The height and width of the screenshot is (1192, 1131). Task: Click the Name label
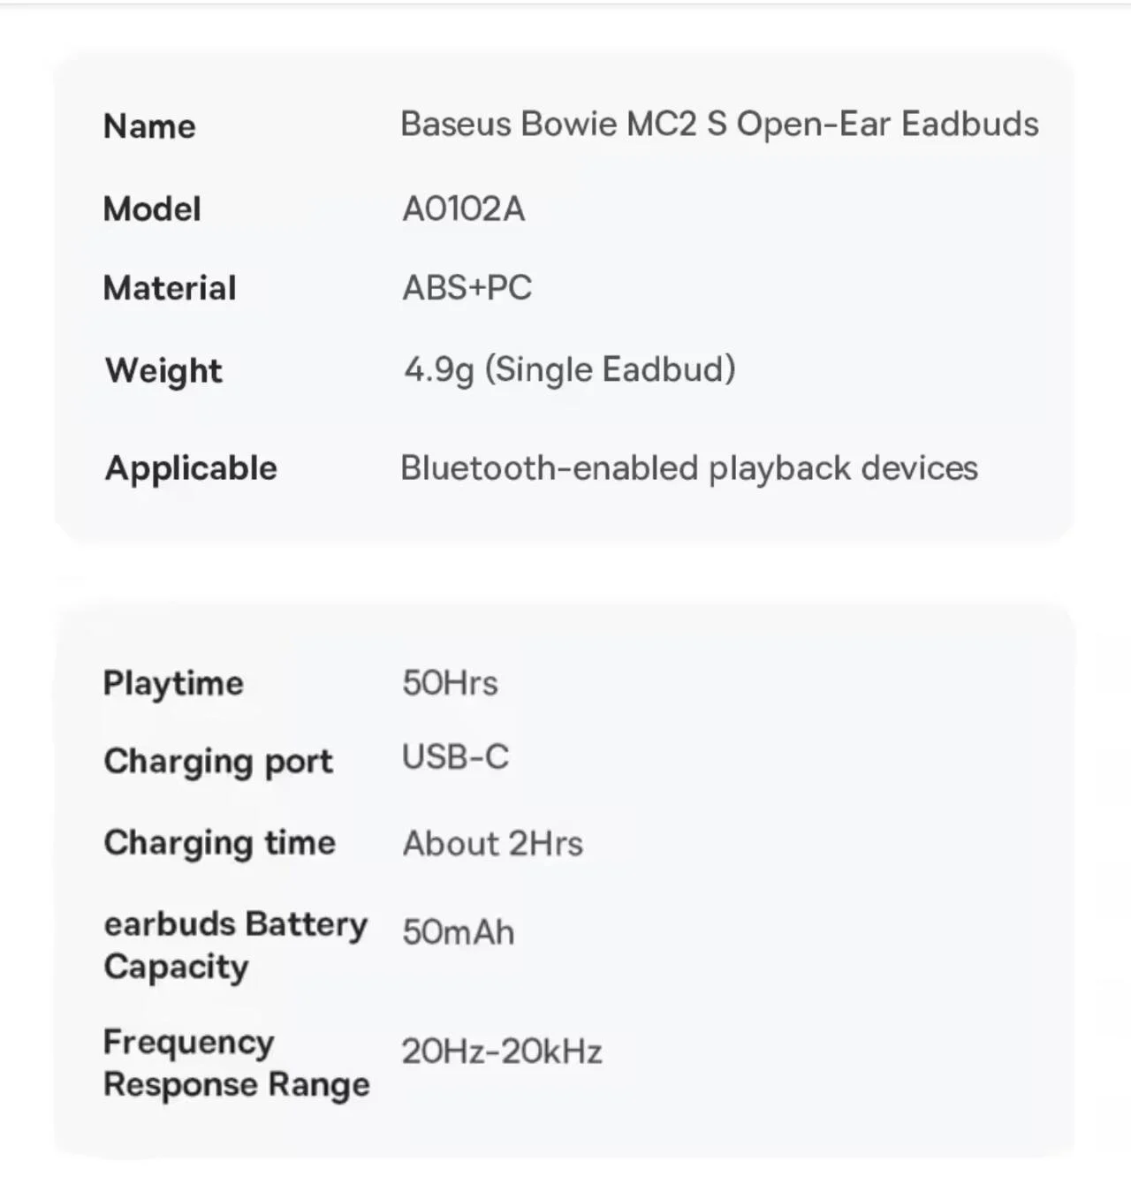coord(149,126)
